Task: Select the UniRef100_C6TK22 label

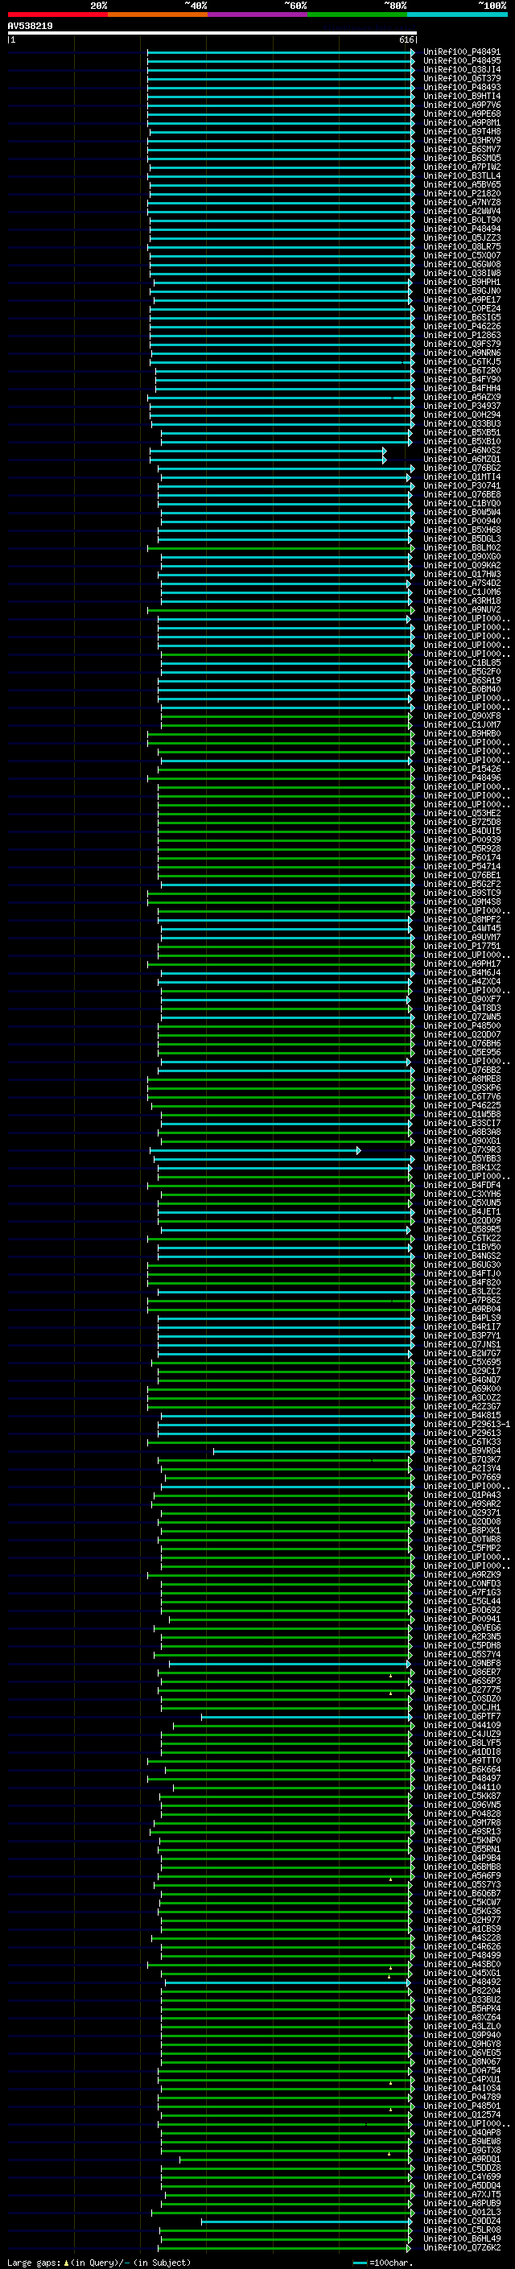Action: pos(462,1239)
